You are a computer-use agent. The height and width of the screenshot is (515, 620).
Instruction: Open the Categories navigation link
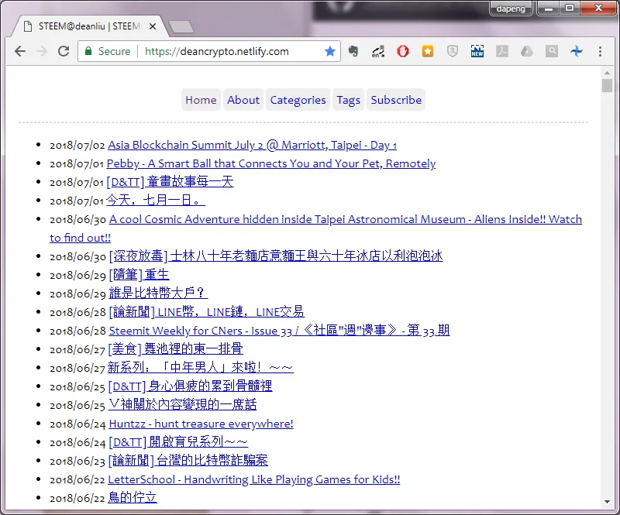tap(298, 100)
